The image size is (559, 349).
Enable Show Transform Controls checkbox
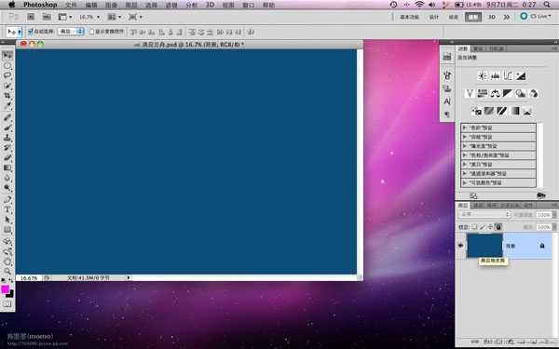click(x=91, y=32)
